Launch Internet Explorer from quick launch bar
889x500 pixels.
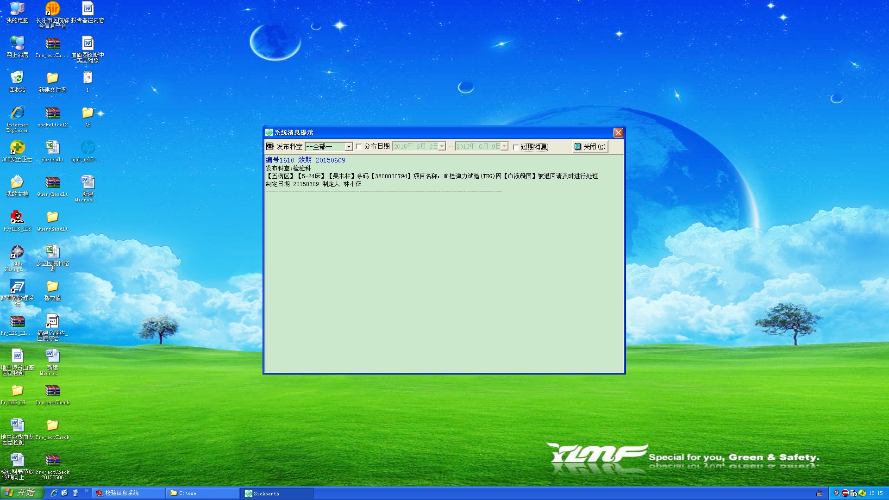[x=54, y=493]
